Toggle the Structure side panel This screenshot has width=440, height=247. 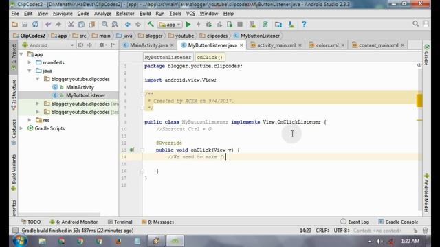pos(14,95)
